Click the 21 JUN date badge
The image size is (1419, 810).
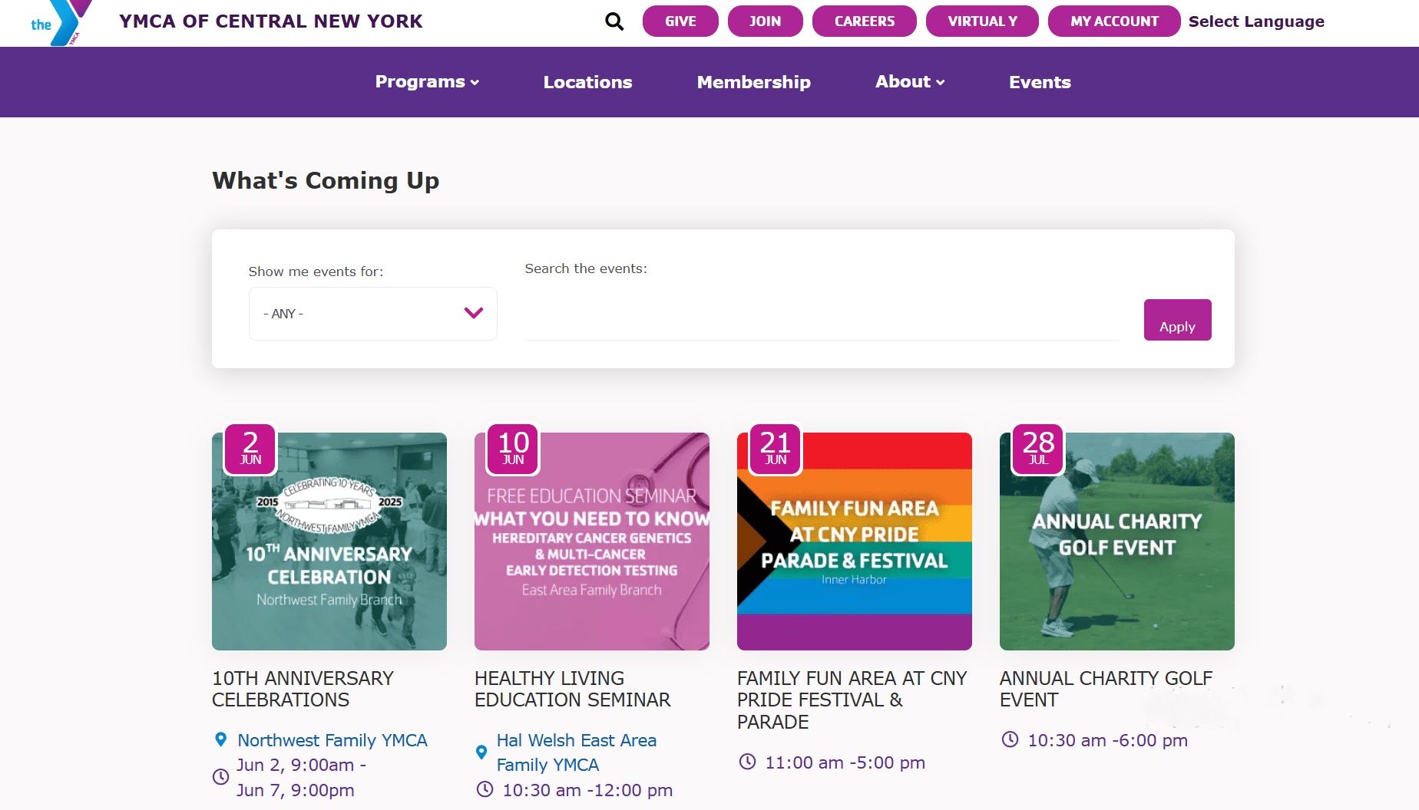pyautogui.click(x=776, y=449)
